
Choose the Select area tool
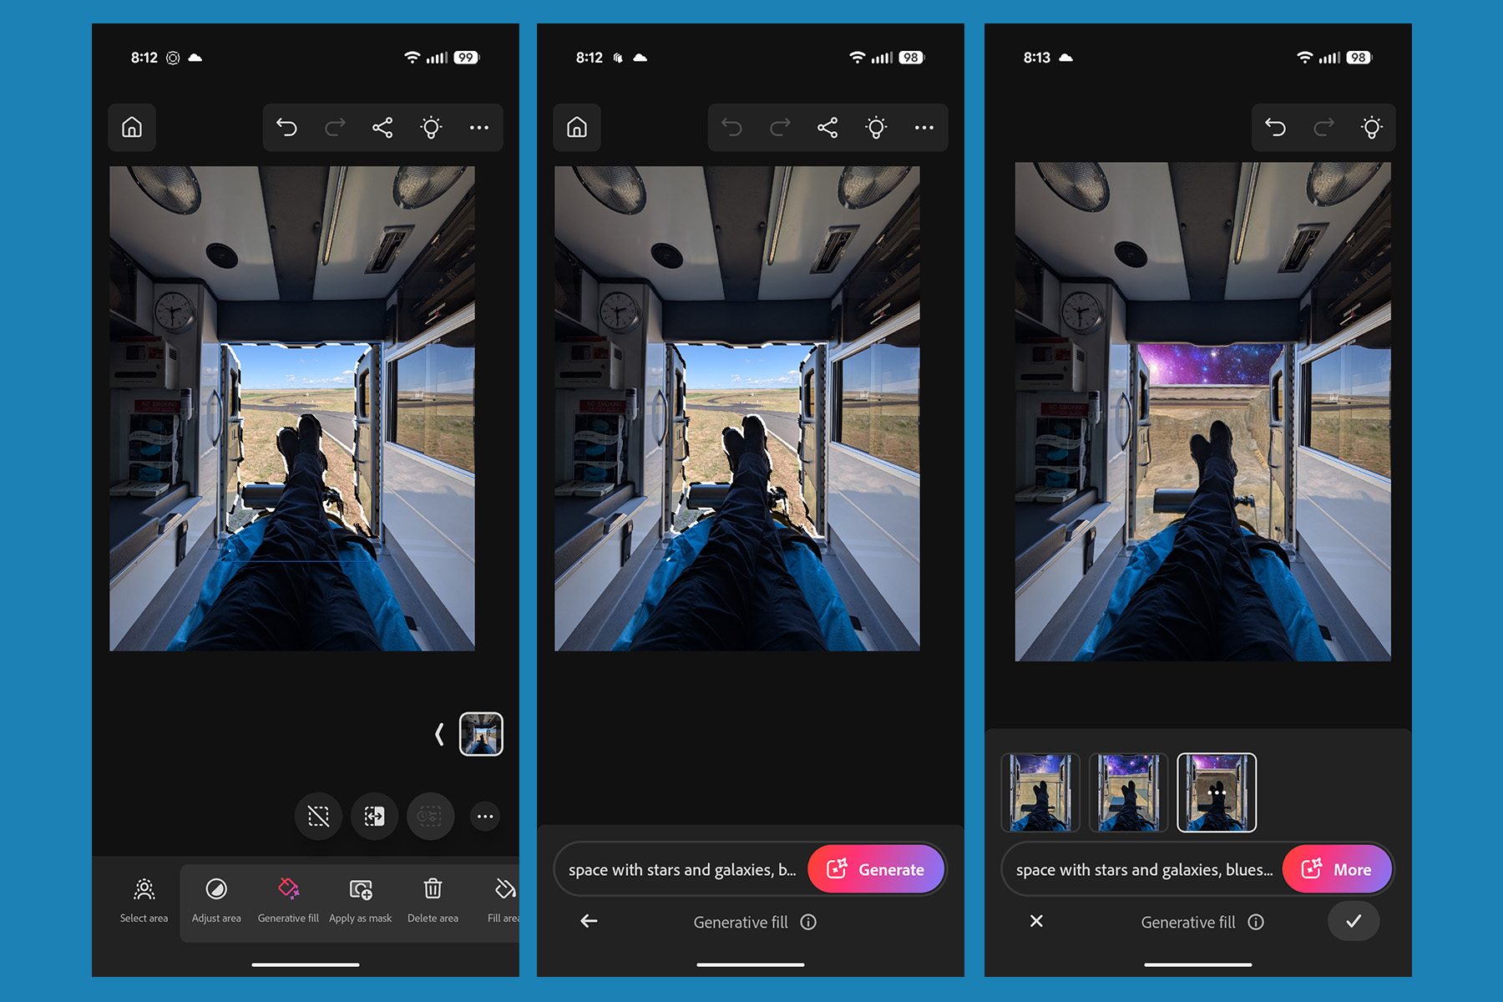144,900
